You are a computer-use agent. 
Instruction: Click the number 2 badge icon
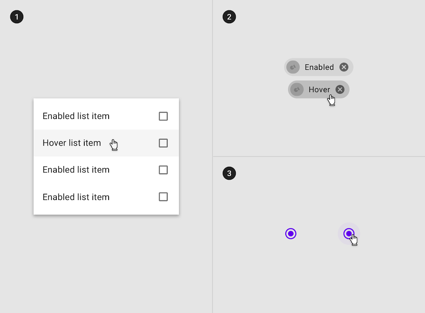[229, 17]
